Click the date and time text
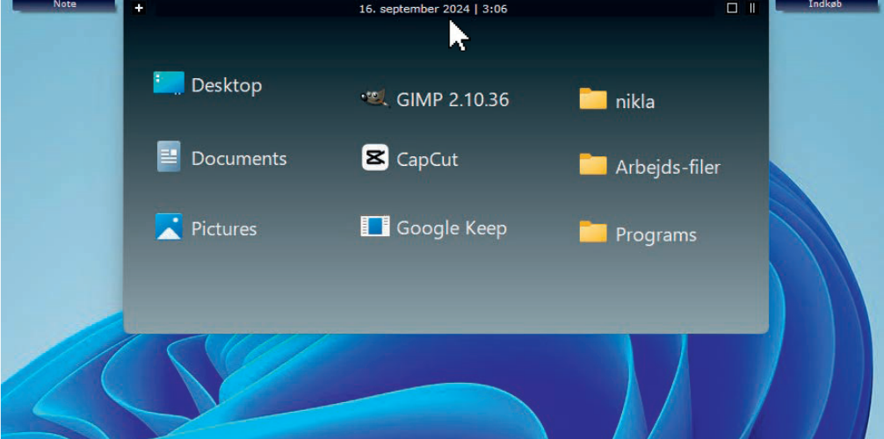This screenshot has width=884, height=439. (433, 9)
